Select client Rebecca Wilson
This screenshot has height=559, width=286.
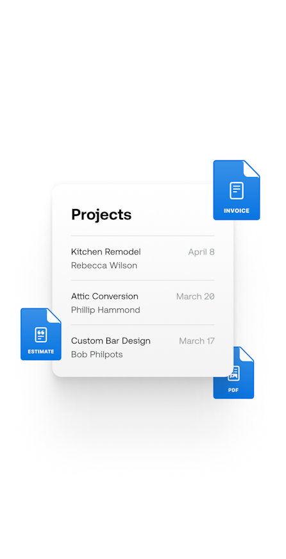104,265
